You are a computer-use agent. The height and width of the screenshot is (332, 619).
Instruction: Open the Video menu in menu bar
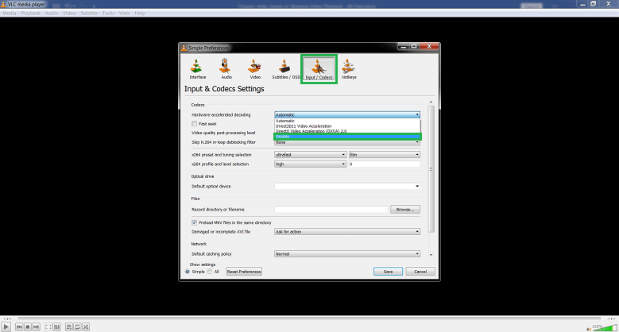click(x=69, y=13)
